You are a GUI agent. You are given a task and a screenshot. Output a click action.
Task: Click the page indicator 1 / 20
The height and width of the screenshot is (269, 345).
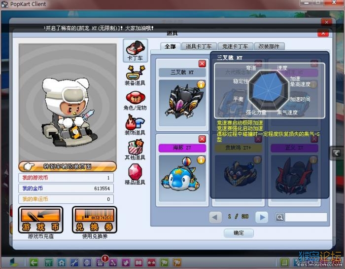tap(239, 217)
